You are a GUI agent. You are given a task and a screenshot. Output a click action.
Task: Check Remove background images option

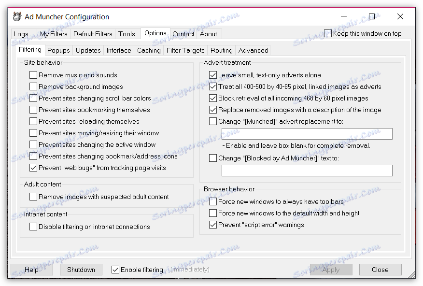[x=33, y=86]
